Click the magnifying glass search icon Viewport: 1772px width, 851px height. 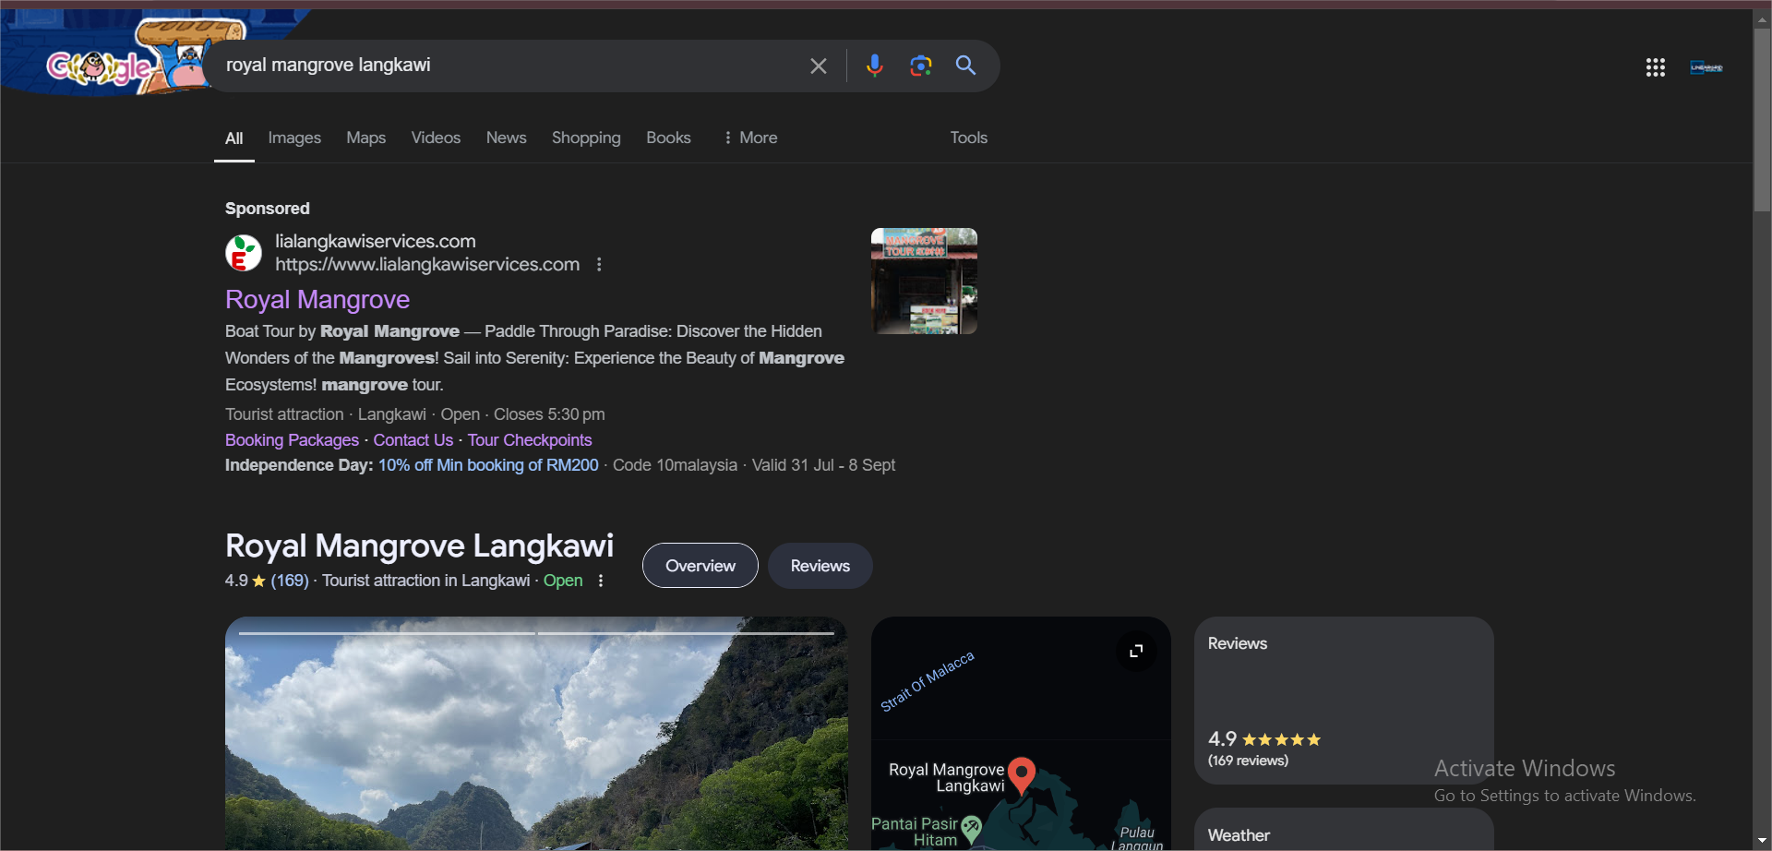click(x=965, y=65)
